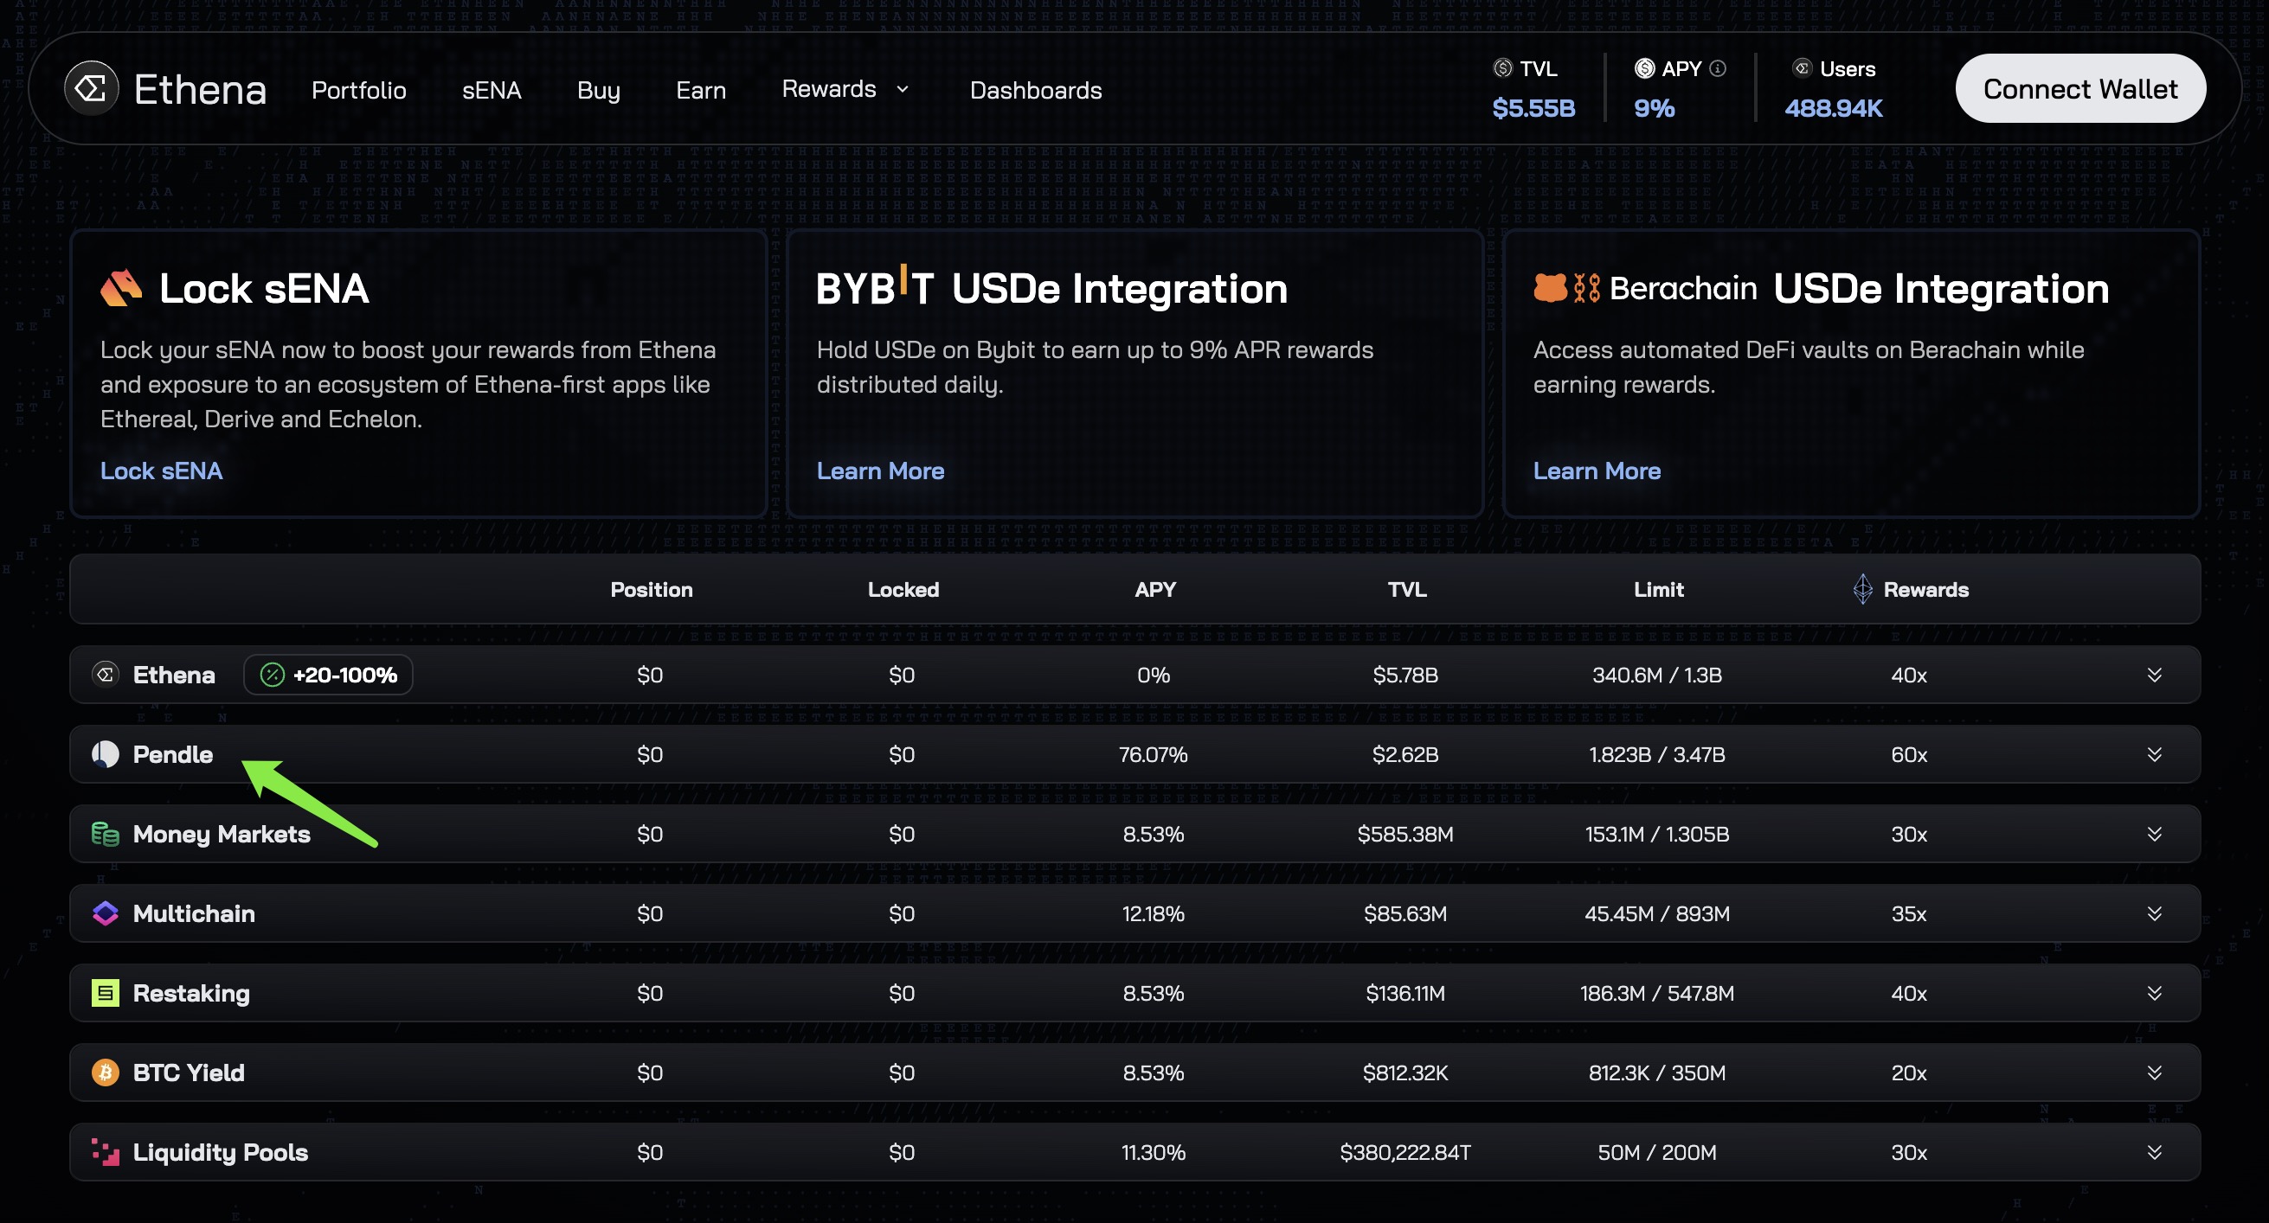Click the Locked column header
This screenshot has height=1223, width=2269.
tap(903, 589)
